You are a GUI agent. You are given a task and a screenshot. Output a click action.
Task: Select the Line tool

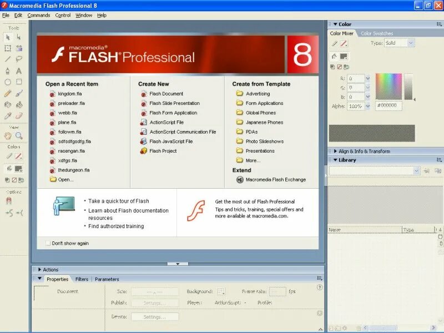(x=8, y=59)
